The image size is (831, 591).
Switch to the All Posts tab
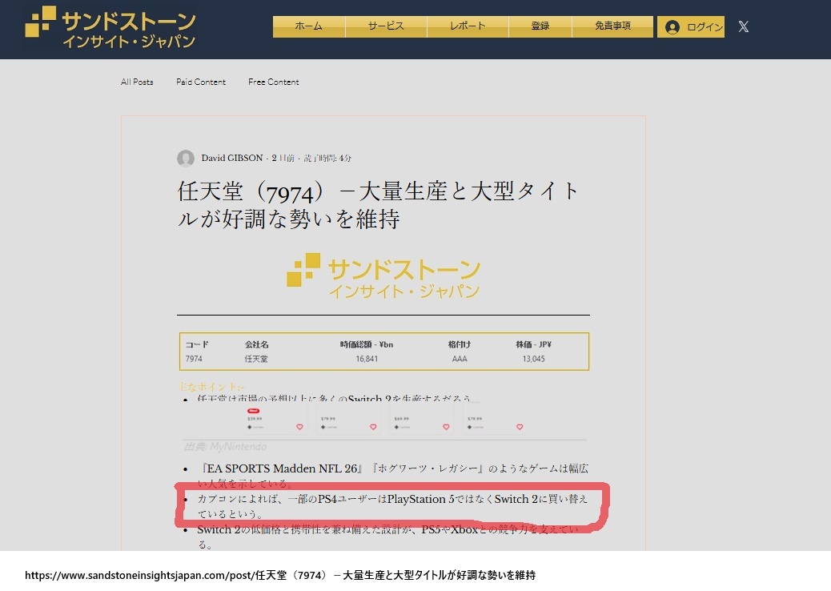pyautogui.click(x=137, y=82)
